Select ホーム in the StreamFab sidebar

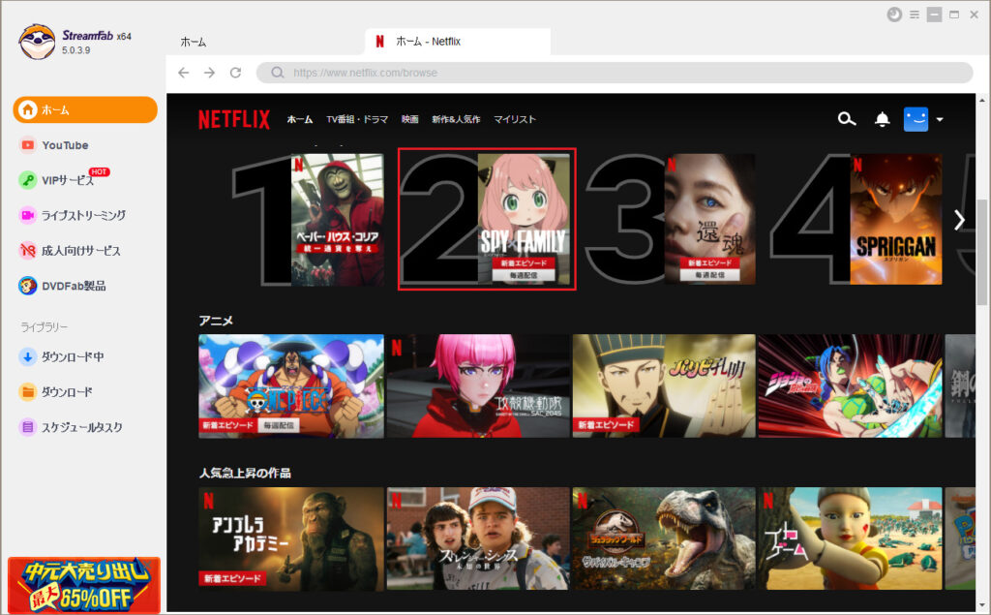(85, 109)
